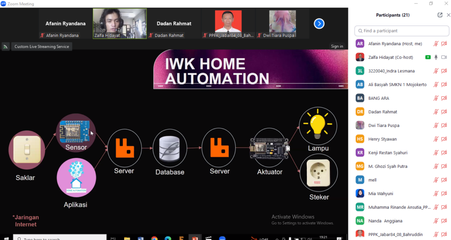Select the Dwi Tiara Puspa video tile
Screen dimensions: 451x240
pos(282,24)
